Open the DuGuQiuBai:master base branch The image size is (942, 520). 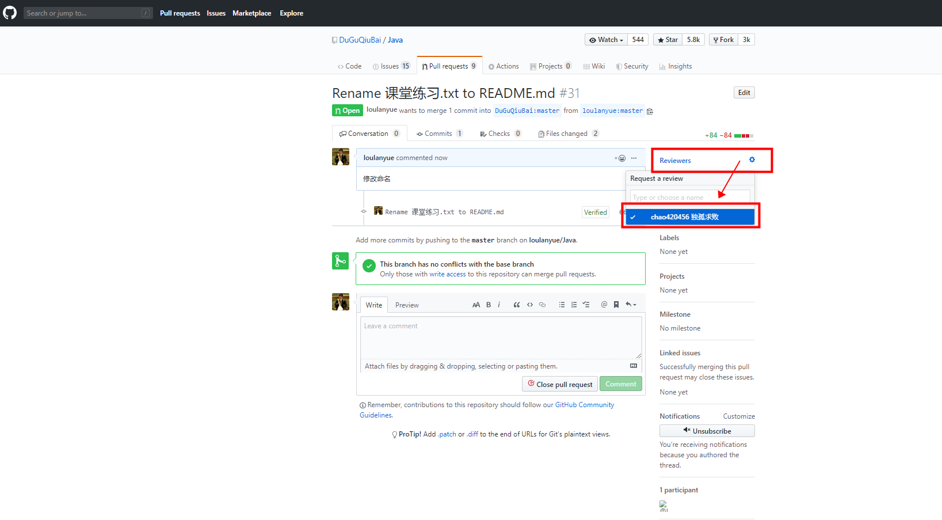tap(527, 111)
